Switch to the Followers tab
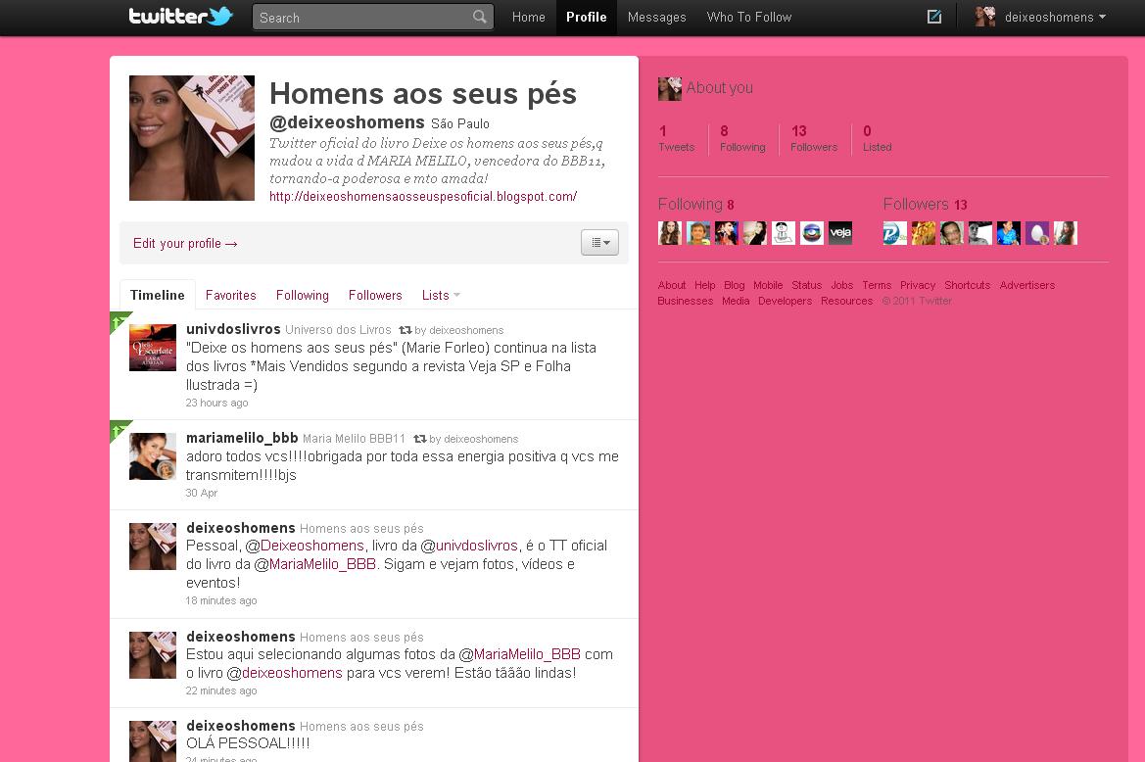 [x=375, y=295]
